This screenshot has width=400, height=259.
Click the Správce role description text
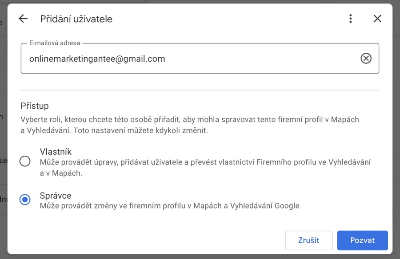pos(169,206)
